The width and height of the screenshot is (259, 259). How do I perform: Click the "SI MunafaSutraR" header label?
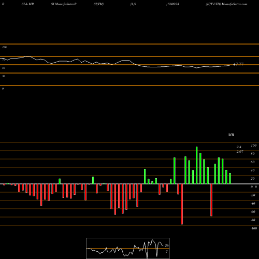point(64,4)
